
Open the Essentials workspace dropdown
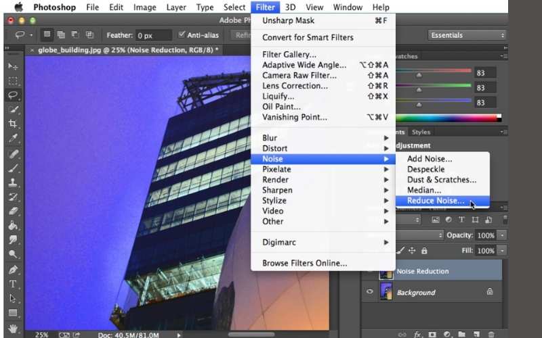(x=467, y=35)
